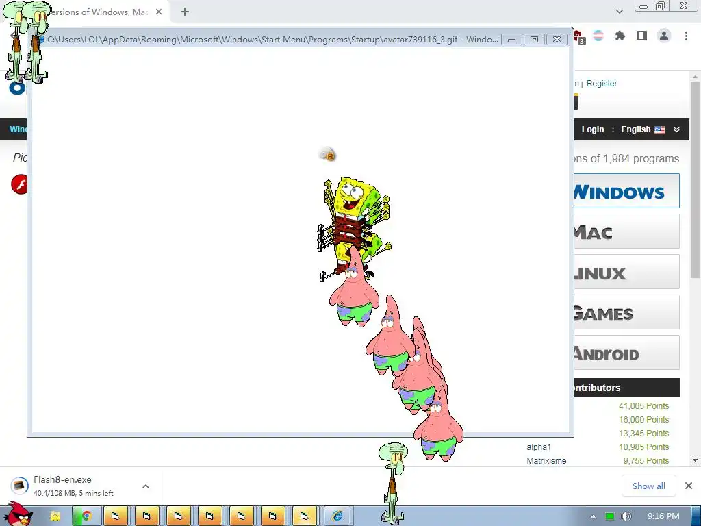Screen dimensions: 701x526
Task: Minimize the avatar739116_3.gif window
Action: click(x=512, y=39)
